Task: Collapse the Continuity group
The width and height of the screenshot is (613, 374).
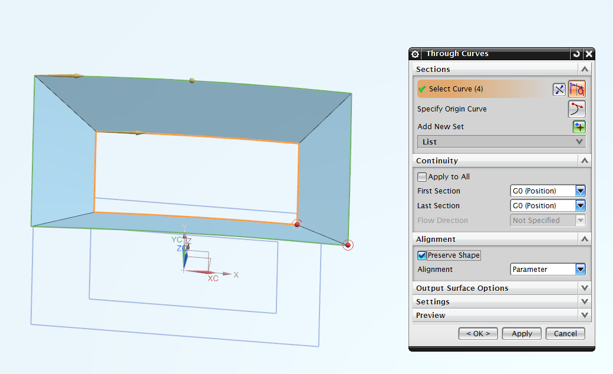Action: tap(585, 160)
